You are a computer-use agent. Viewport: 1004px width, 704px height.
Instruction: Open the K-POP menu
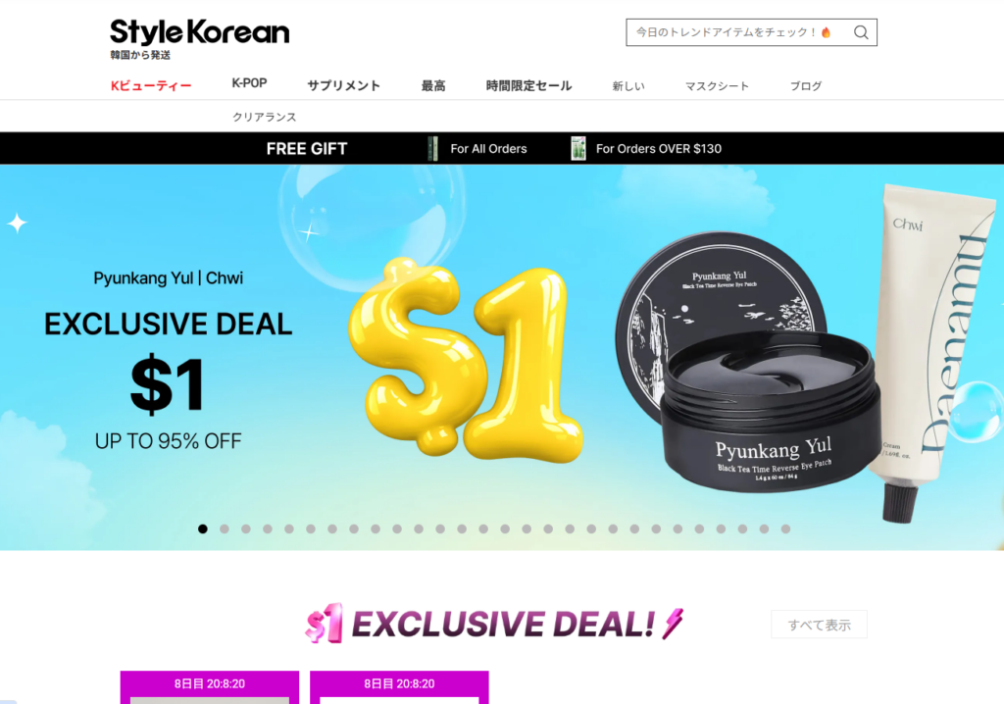coord(249,83)
